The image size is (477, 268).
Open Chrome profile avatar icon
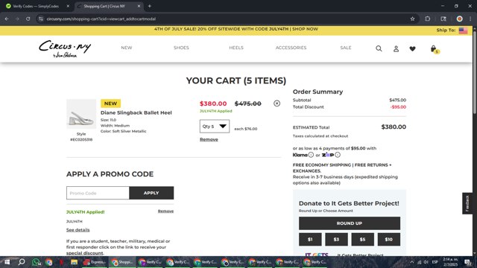(459, 19)
